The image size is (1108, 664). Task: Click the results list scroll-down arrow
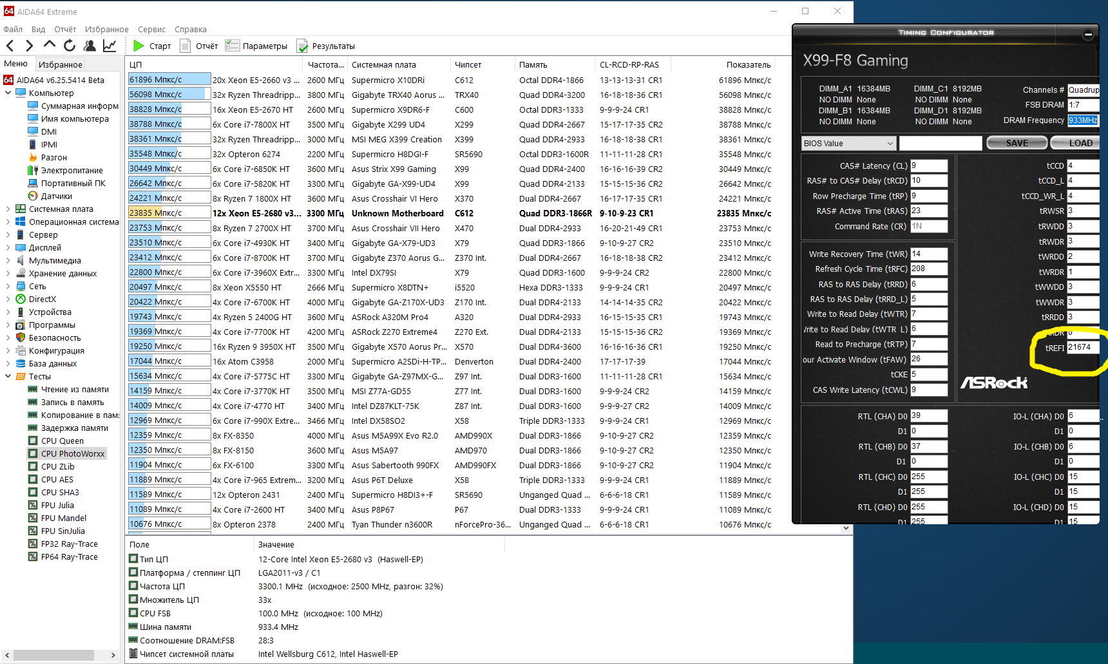click(x=846, y=528)
